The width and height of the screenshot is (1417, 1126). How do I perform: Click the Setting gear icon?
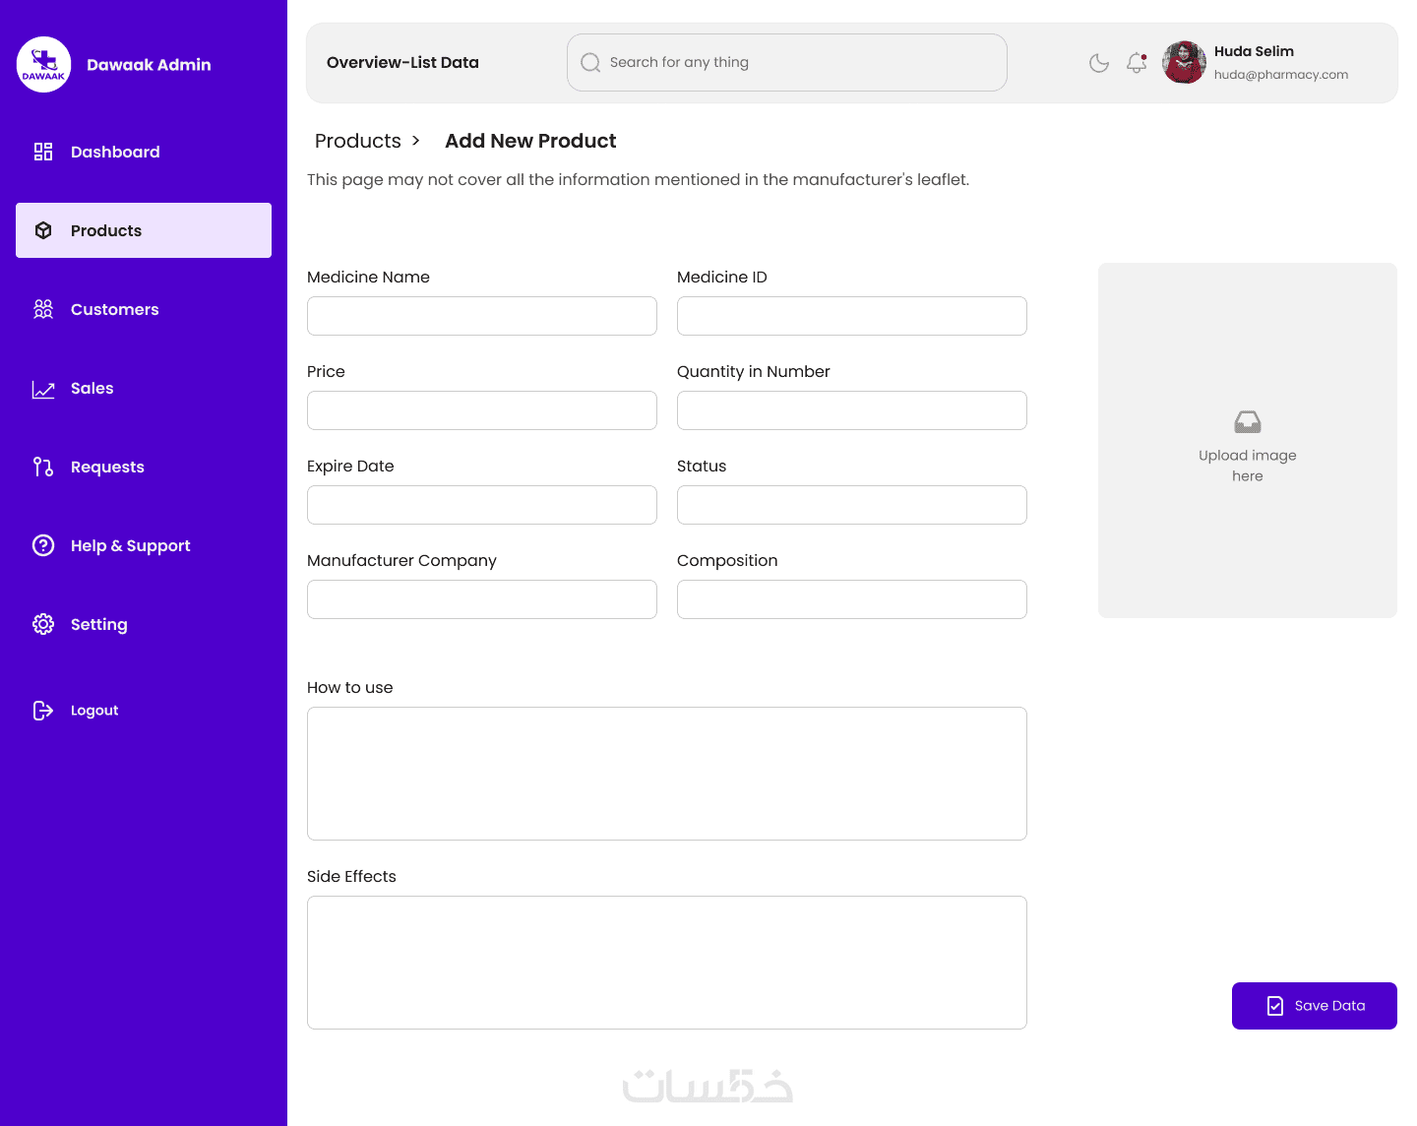[43, 624]
